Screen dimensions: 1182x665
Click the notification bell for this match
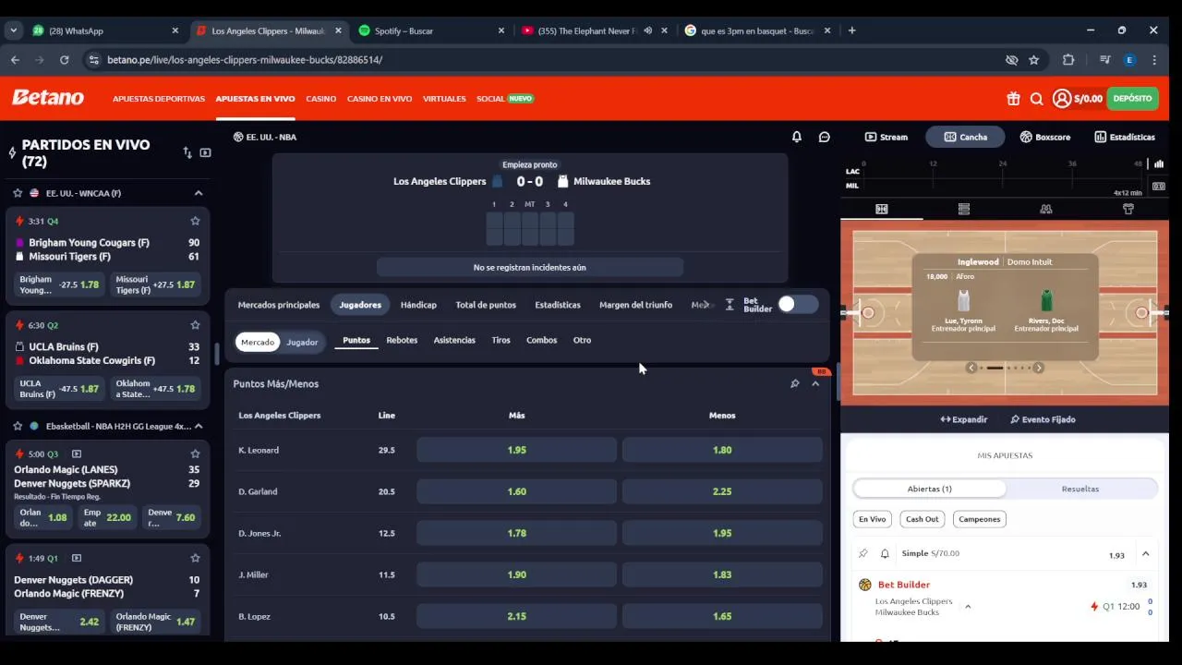pyautogui.click(x=797, y=137)
